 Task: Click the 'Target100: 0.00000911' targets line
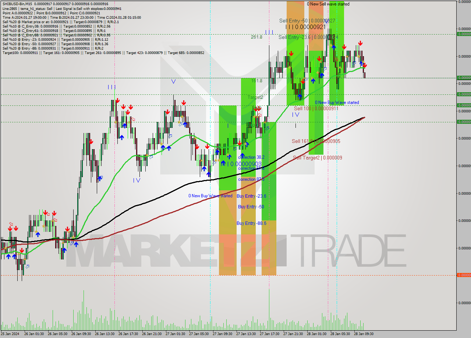tap(103, 53)
